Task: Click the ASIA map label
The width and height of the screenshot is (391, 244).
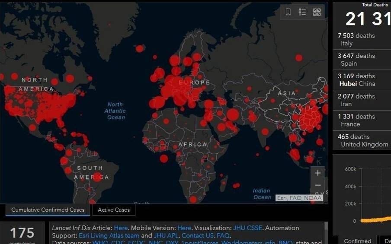Action: (x=287, y=93)
